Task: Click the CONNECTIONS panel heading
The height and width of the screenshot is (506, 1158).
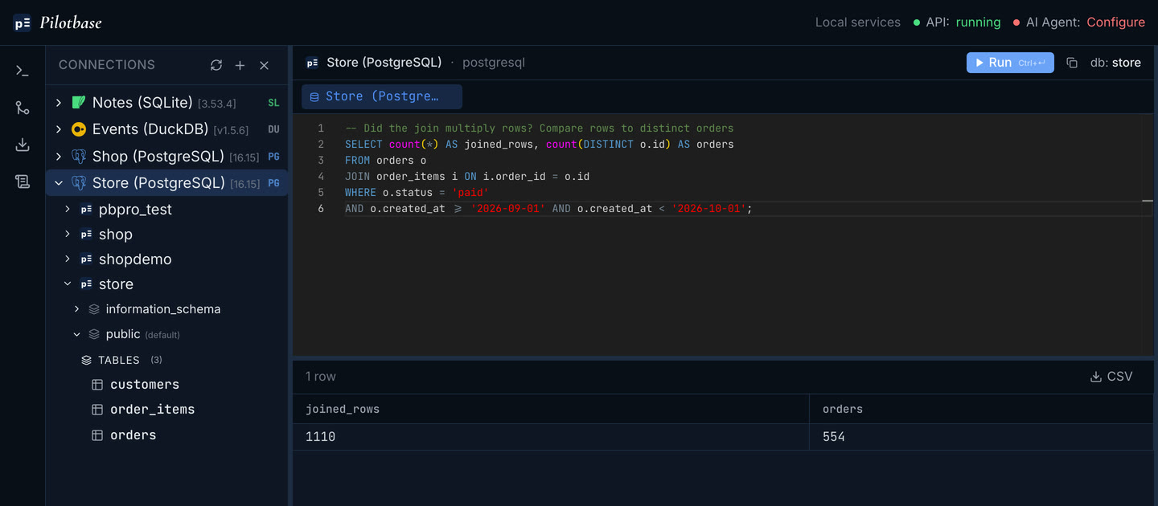Action: click(x=107, y=65)
